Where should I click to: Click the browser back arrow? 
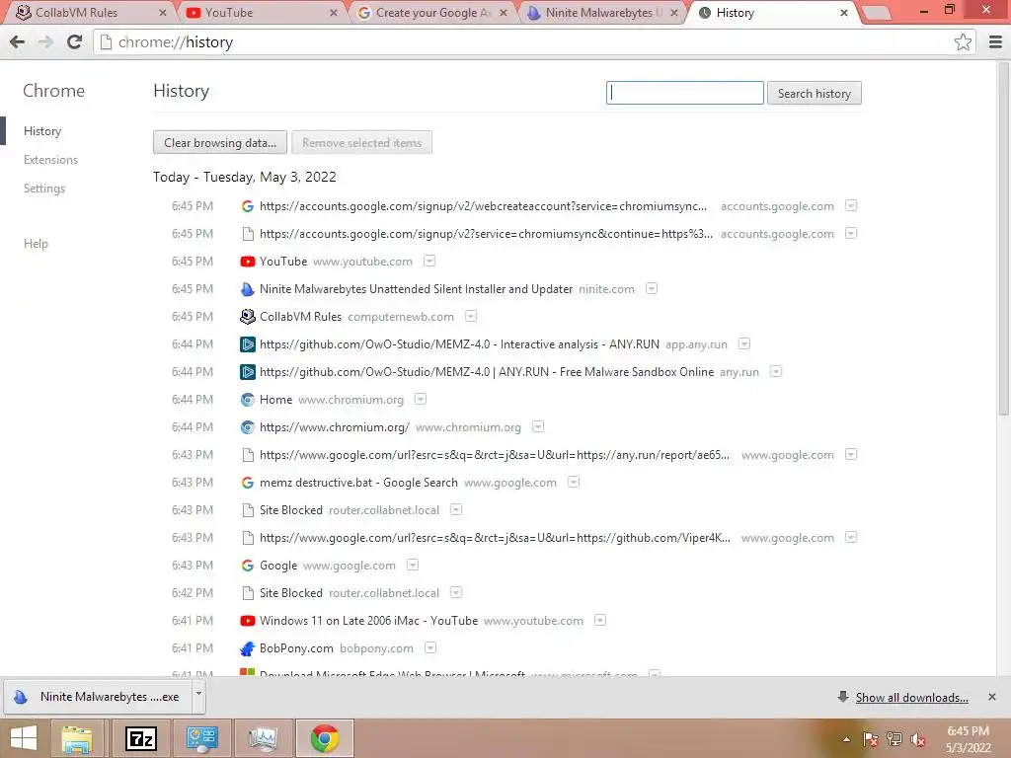click(x=18, y=41)
